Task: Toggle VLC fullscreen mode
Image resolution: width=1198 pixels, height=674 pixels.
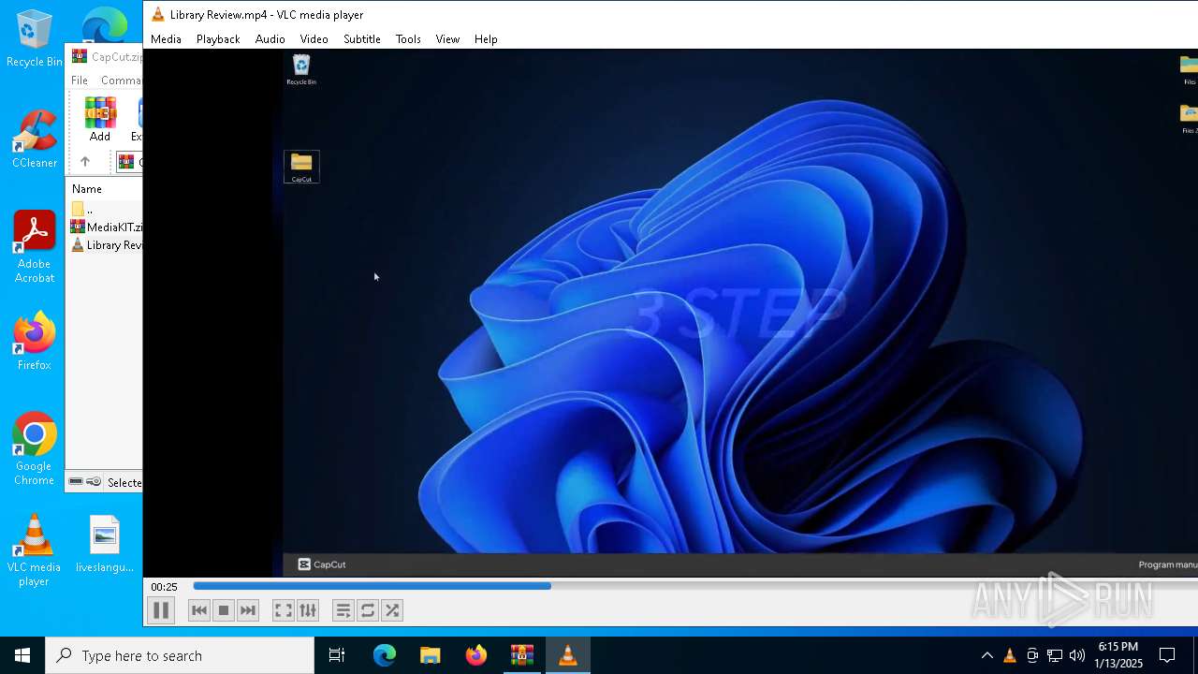Action: coord(283,610)
